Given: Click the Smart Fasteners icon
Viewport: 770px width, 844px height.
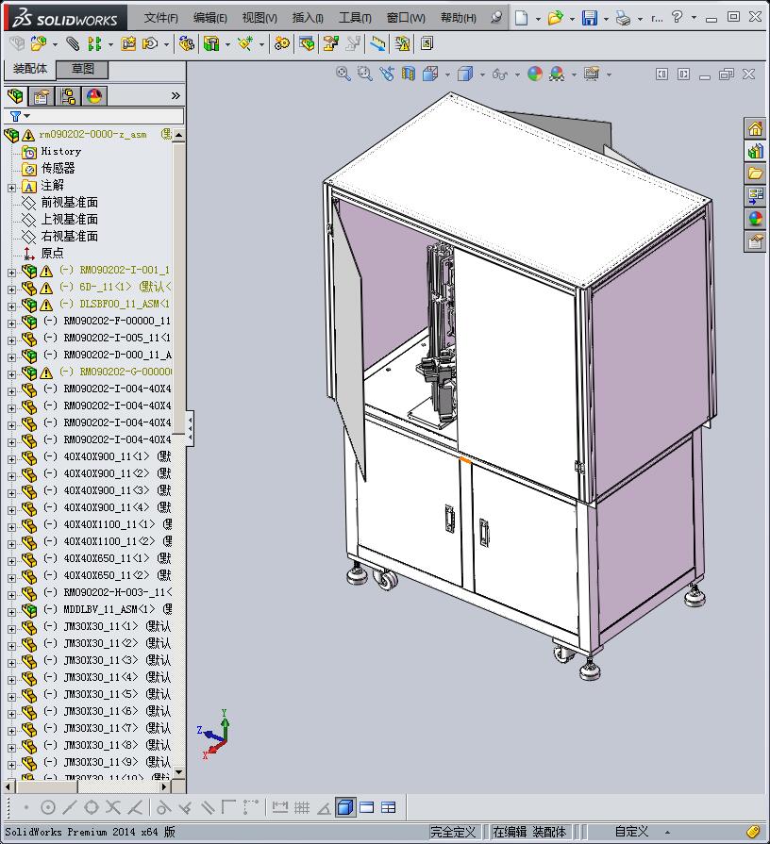Looking at the screenshot, I should 128,43.
